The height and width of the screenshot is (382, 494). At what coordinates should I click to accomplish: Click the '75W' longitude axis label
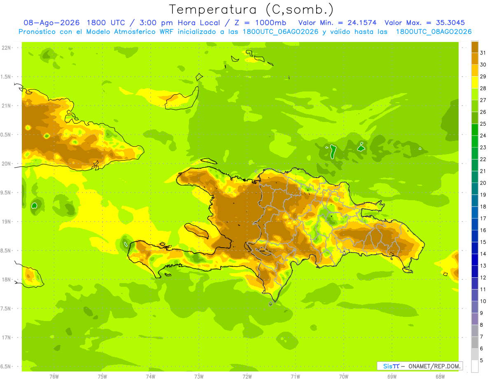tap(103, 377)
